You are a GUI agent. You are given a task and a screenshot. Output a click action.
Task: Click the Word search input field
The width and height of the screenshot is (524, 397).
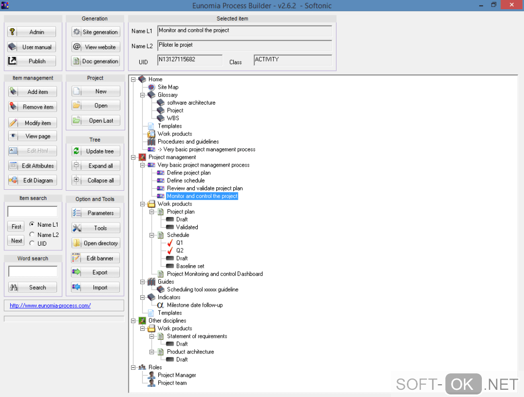click(33, 271)
